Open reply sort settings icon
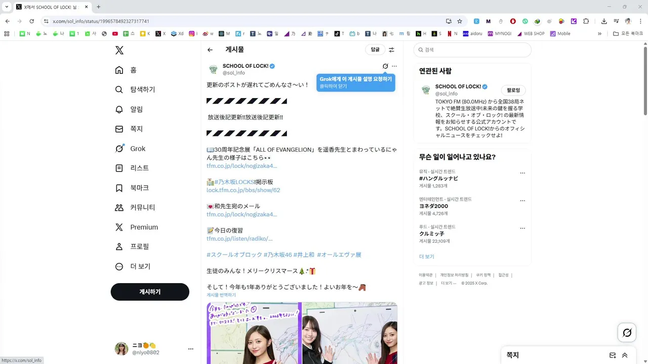This screenshot has width=648, height=364. (x=391, y=50)
